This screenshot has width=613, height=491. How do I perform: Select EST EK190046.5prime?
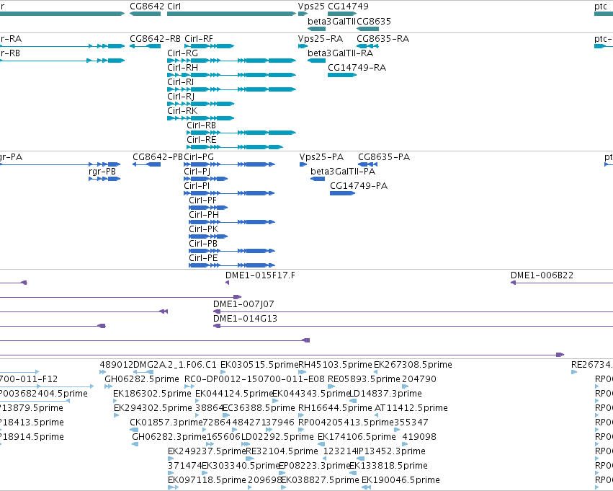click(x=367, y=487)
